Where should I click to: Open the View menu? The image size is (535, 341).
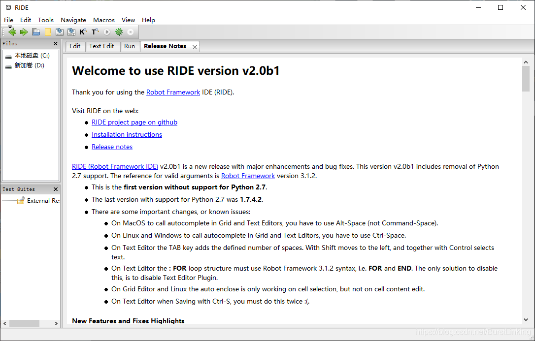tap(128, 20)
